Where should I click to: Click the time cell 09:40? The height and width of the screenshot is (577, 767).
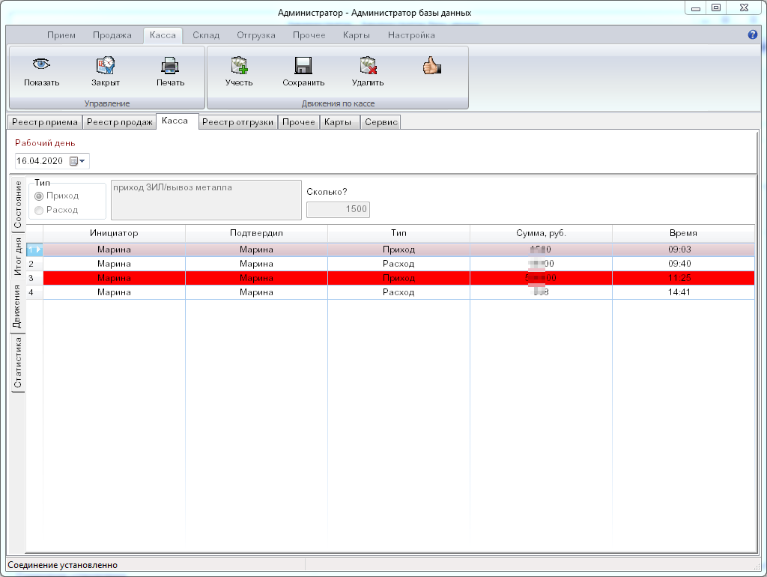tap(683, 264)
